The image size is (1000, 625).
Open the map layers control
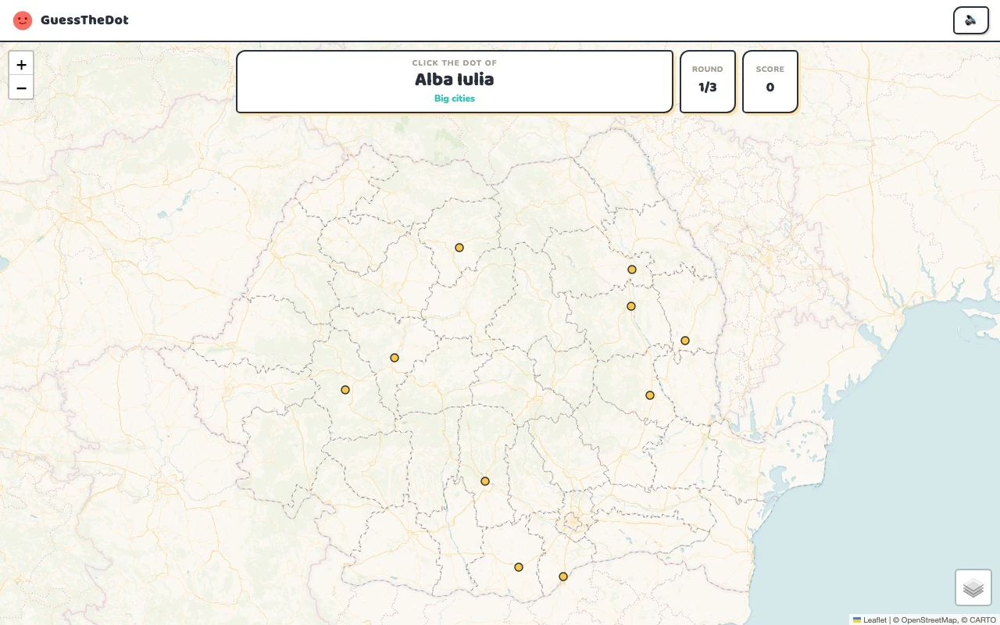coord(973,587)
